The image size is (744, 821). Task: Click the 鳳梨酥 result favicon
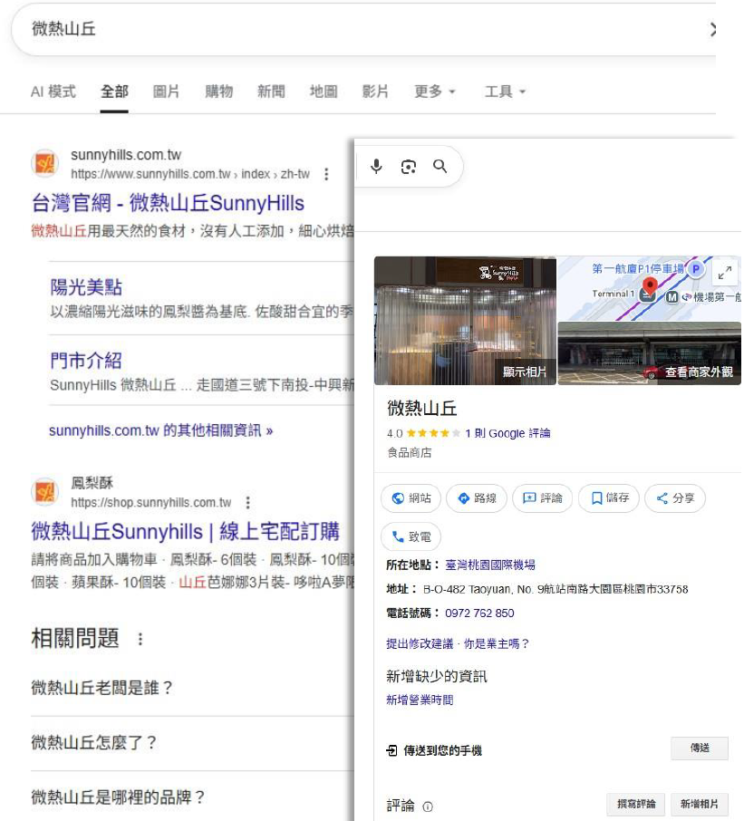click(x=44, y=492)
